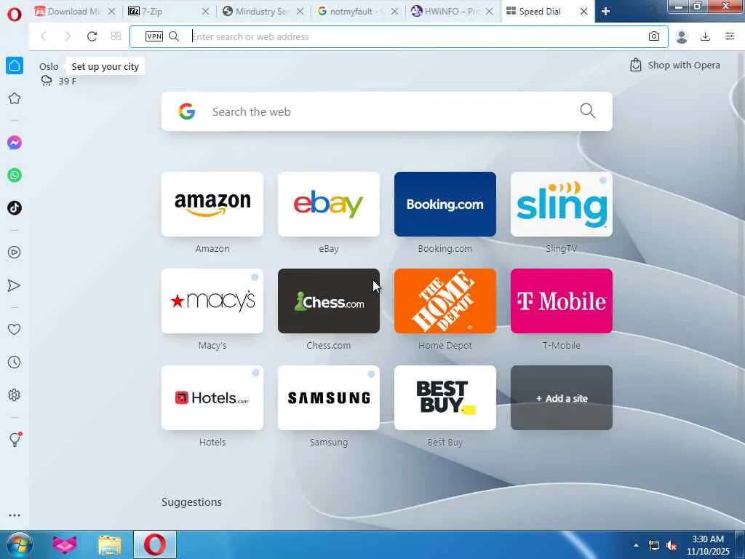Image resolution: width=745 pixels, height=559 pixels.
Task: Click the muted volume tray icon
Action: coord(672,546)
